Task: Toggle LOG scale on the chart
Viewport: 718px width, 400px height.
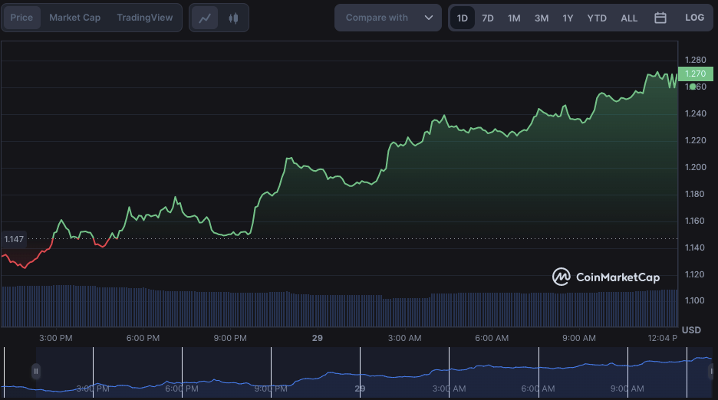Action: (694, 18)
